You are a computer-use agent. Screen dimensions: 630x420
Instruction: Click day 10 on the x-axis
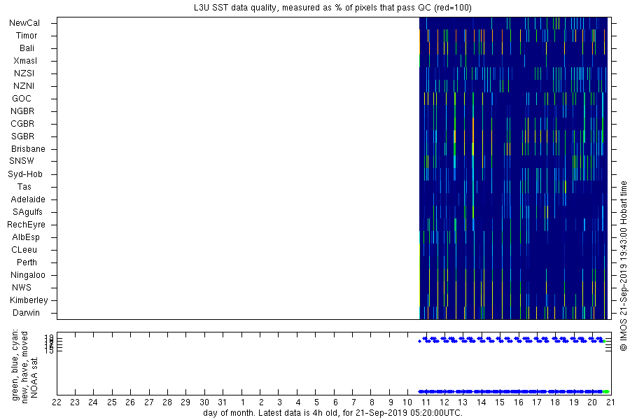[x=407, y=402]
